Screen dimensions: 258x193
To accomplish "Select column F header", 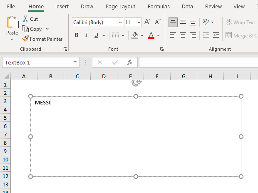I will pos(157,77).
